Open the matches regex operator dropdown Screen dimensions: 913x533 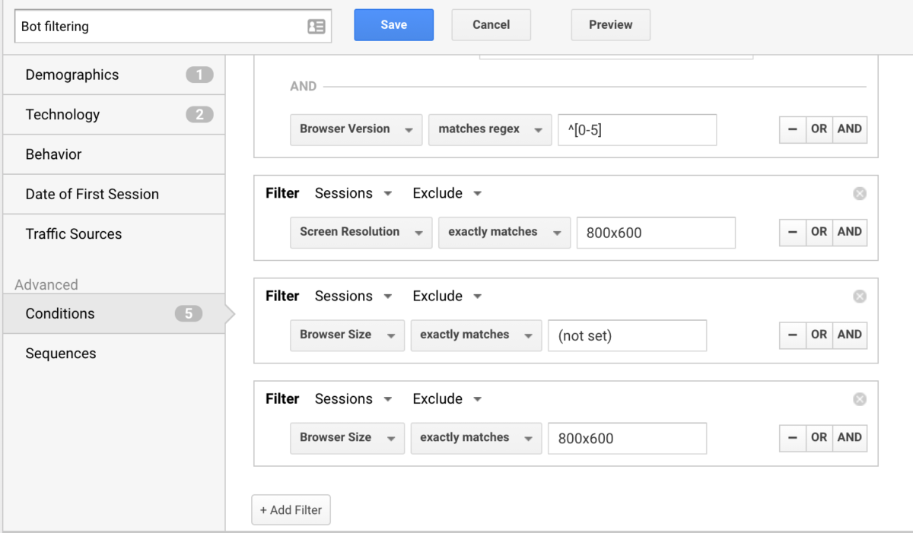(489, 129)
